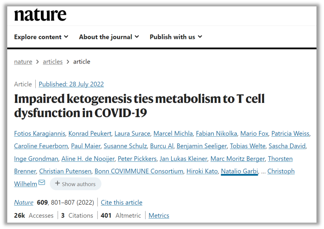Click author Sascha David
This screenshot has width=324, height=229.
pos(287,146)
